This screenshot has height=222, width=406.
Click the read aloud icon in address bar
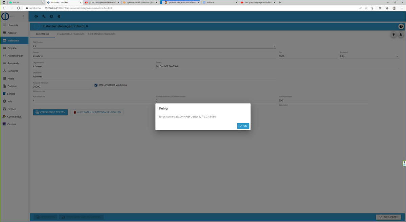[x=367, y=8]
